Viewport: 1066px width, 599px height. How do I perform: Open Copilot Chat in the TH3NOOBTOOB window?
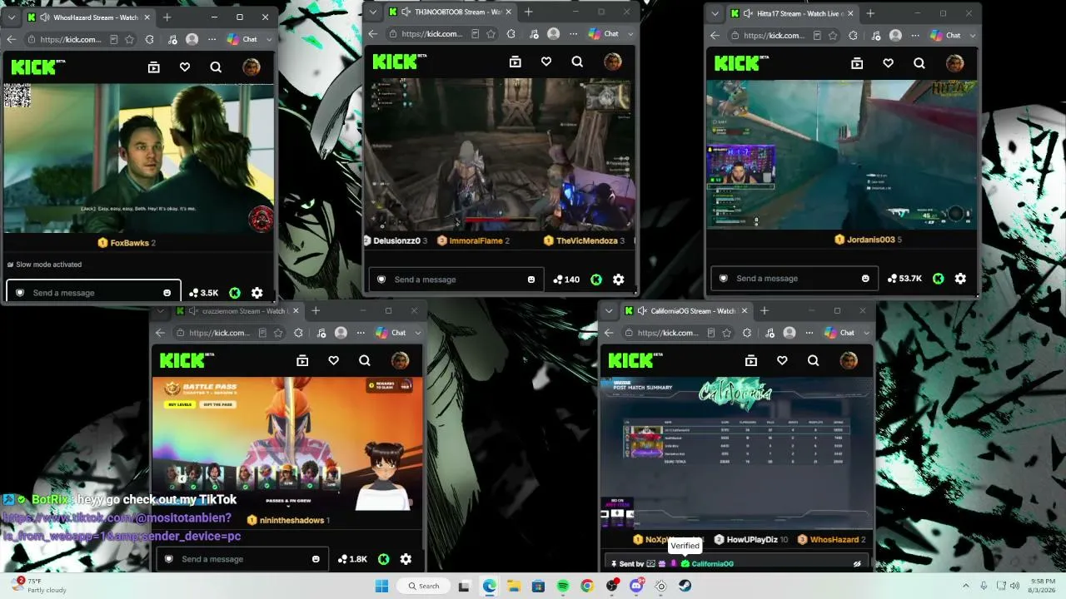tap(605, 34)
